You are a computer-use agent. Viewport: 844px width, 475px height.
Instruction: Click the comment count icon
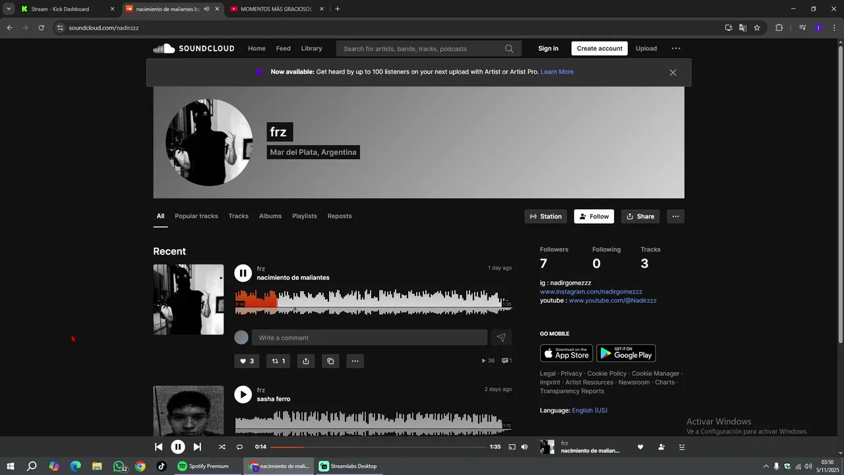click(506, 361)
